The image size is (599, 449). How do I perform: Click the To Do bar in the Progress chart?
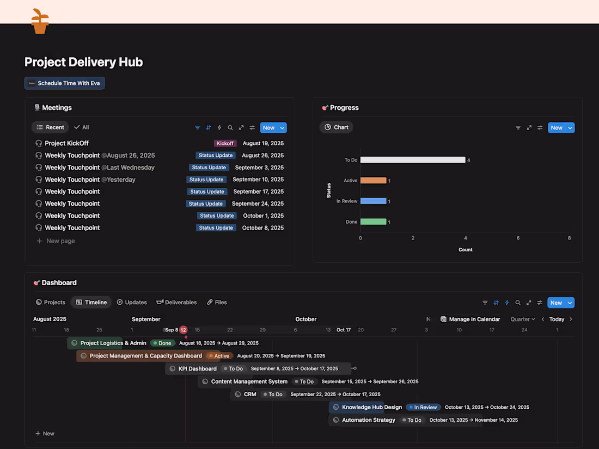click(413, 160)
